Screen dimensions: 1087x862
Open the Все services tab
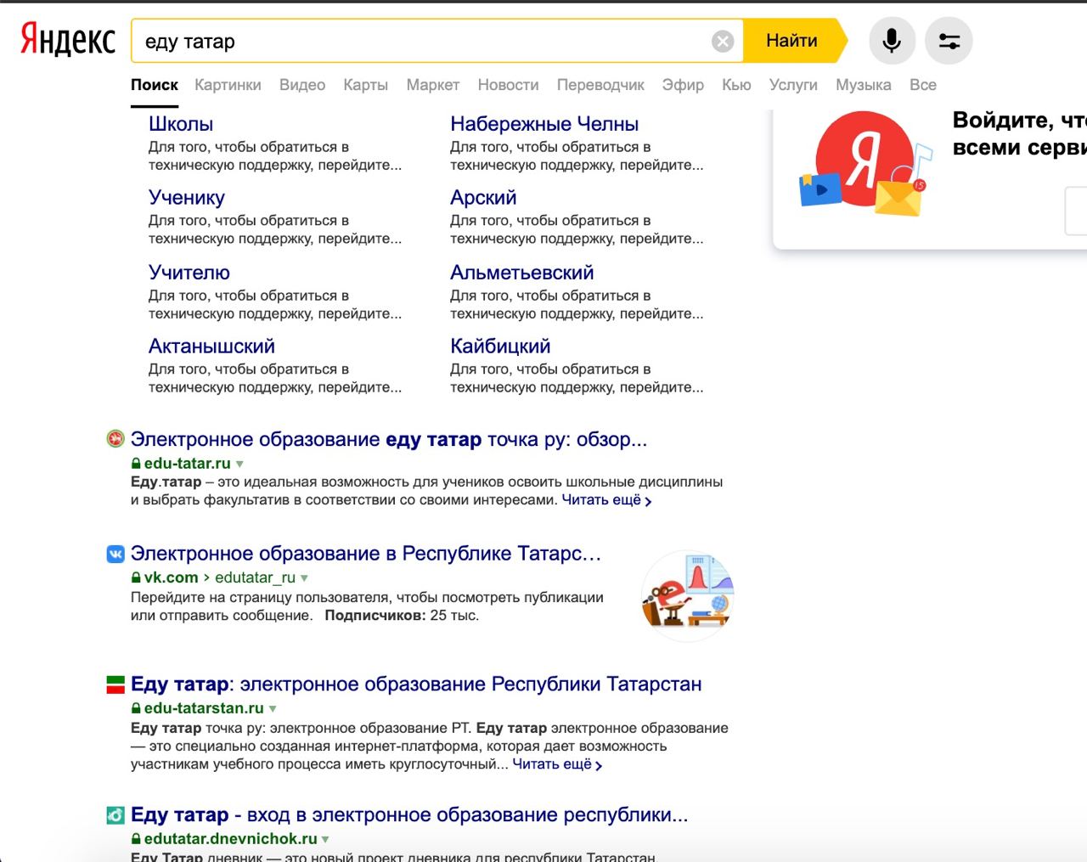click(922, 85)
